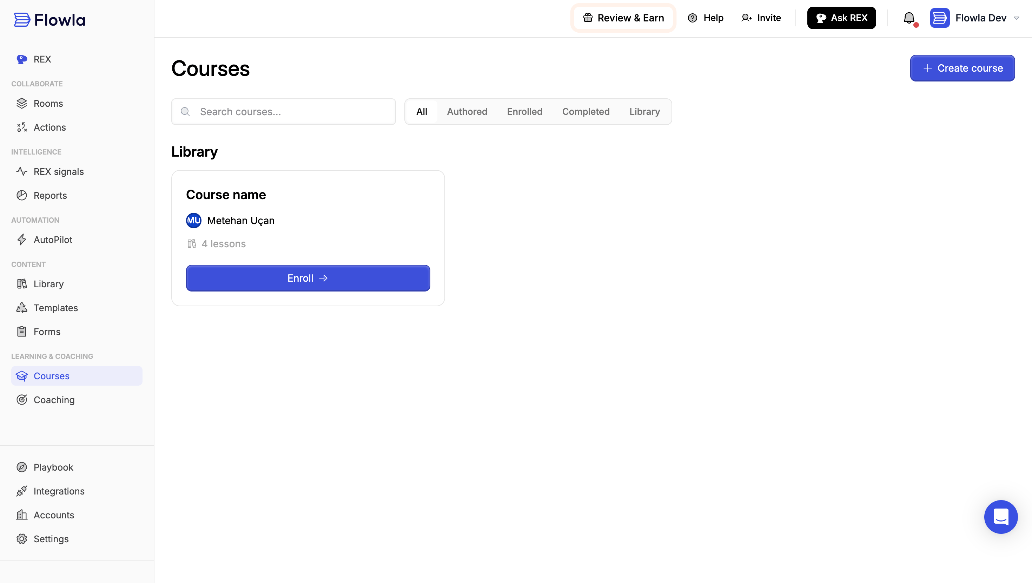1032x583 pixels.
Task: Open REX signals
Action: 77,172
